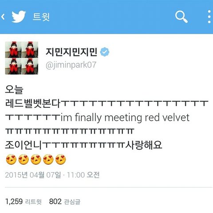Click the @jiminpark07 handle

click(x=71, y=65)
